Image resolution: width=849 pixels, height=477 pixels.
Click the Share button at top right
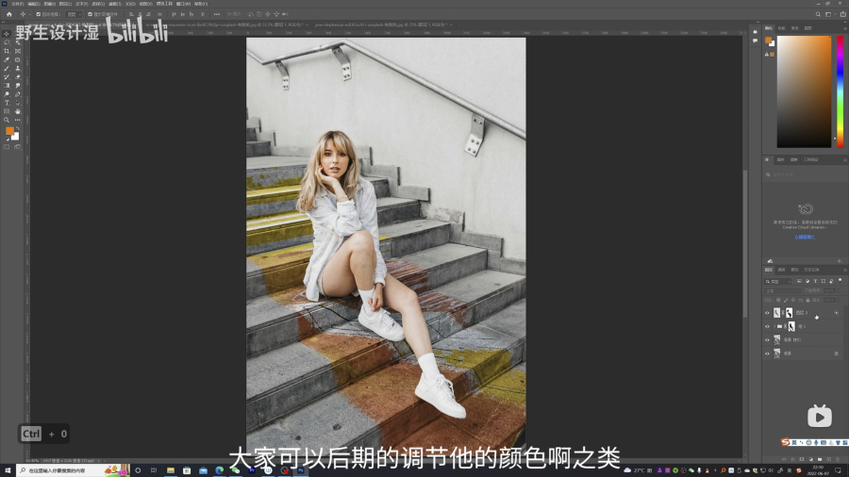tap(842, 14)
